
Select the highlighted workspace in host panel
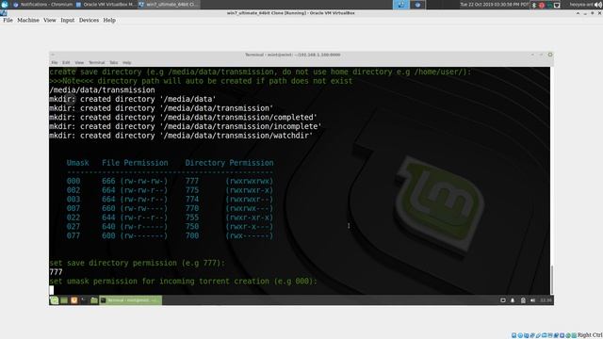[x=400, y=5]
